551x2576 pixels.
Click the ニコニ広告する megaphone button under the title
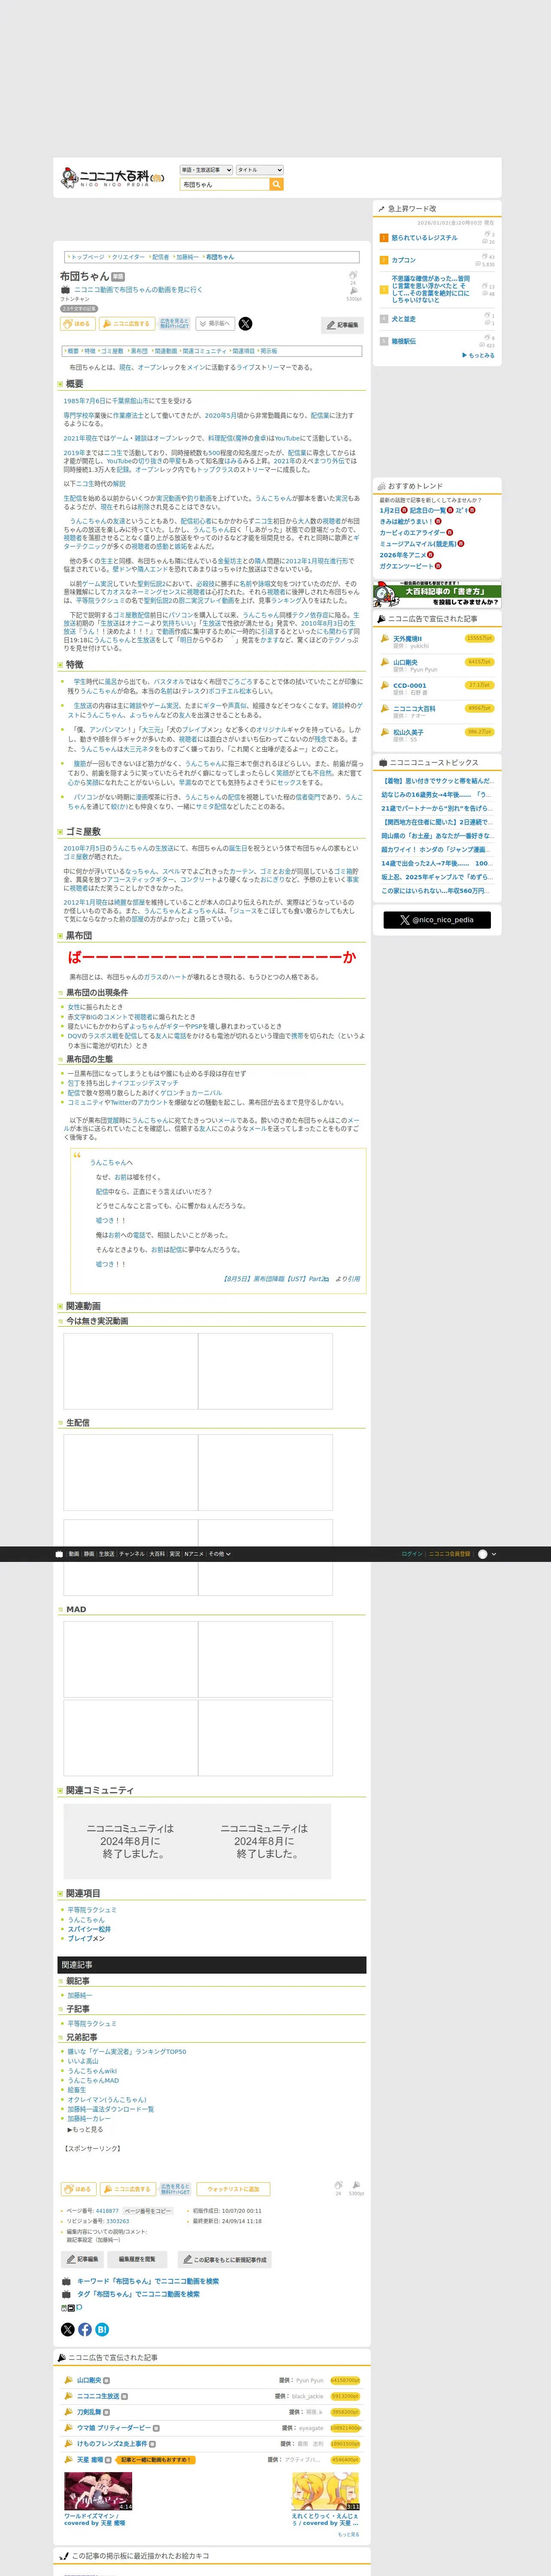[126, 324]
